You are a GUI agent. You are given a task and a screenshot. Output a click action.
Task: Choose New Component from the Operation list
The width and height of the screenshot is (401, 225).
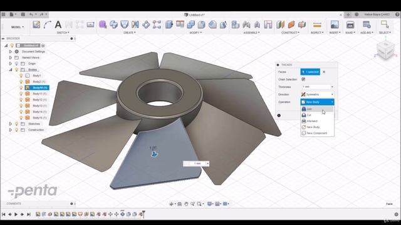click(318, 133)
